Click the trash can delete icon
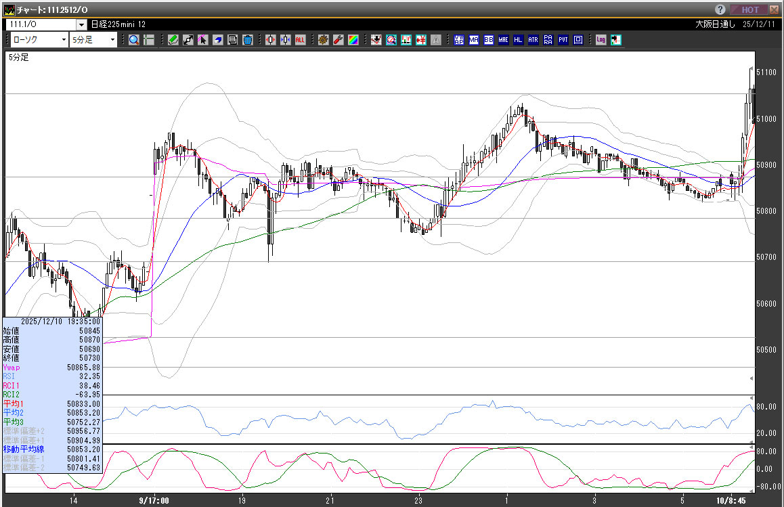 pyautogui.click(x=248, y=40)
